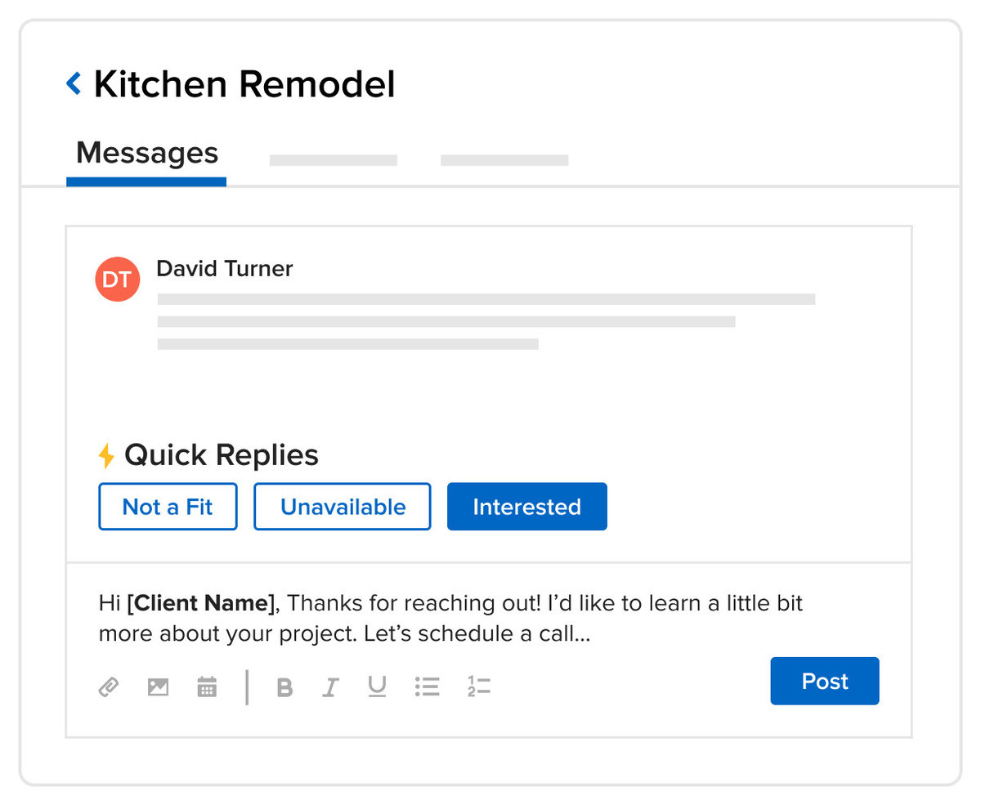Insert an image into the reply

pos(158,687)
